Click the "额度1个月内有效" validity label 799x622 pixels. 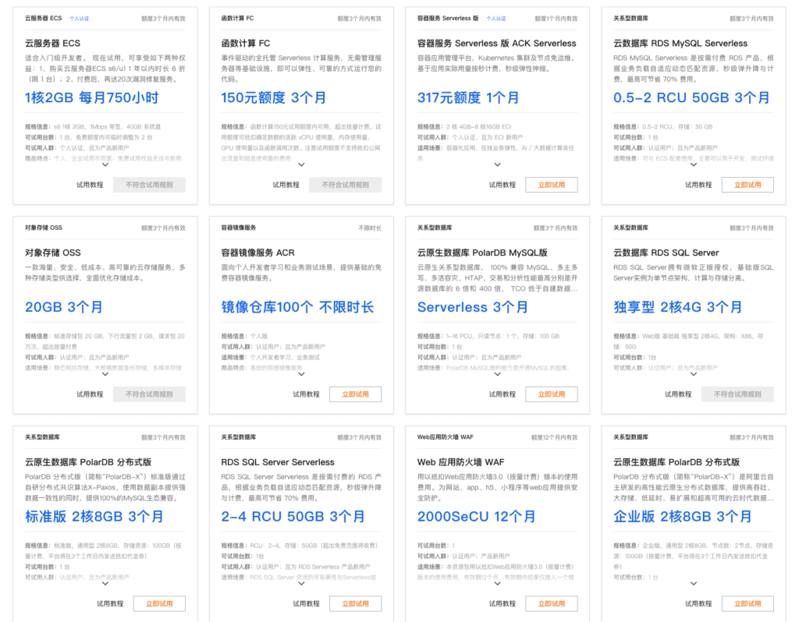click(556, 19)
